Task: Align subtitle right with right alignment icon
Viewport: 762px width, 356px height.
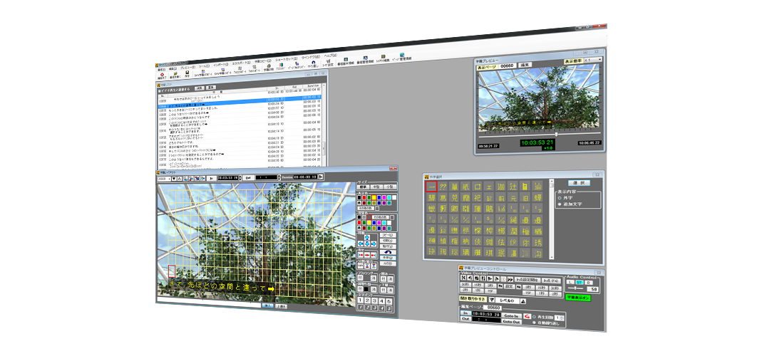Action: click(374, 255)
